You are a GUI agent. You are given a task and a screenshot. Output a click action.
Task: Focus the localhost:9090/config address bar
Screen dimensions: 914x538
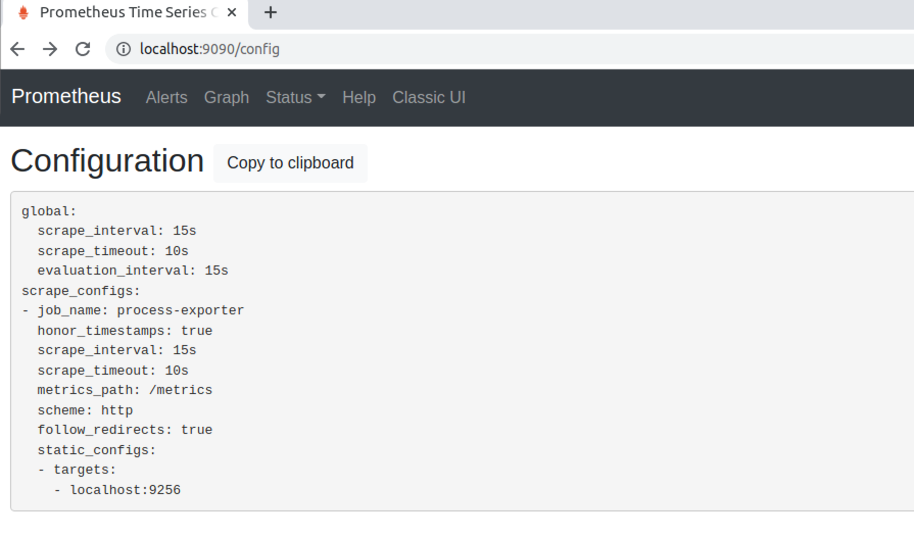[x=511, y=49]
